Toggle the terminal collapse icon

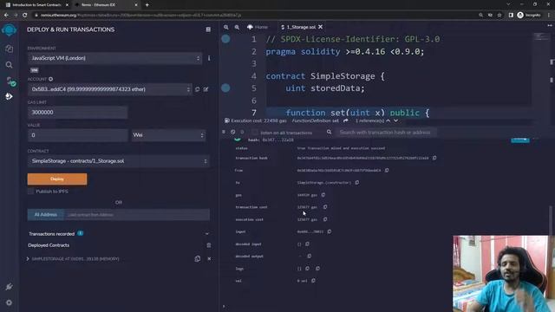[224, 132]
